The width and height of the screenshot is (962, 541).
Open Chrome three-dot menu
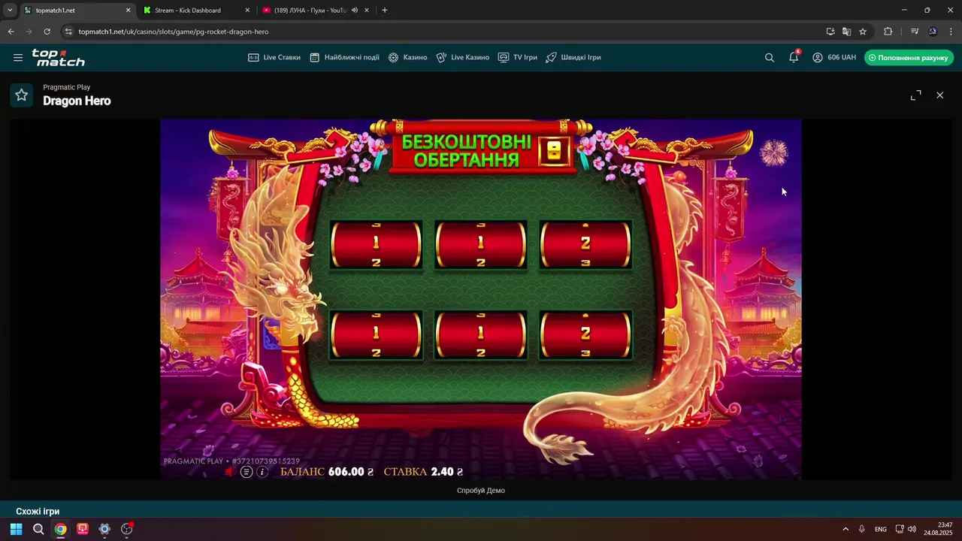tap(951, 32)
